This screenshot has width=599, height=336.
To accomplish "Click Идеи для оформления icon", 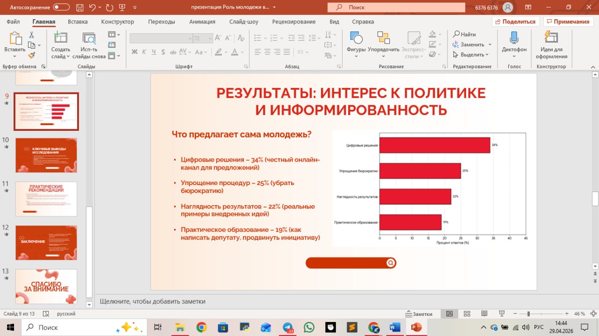I will pos(551,38).
